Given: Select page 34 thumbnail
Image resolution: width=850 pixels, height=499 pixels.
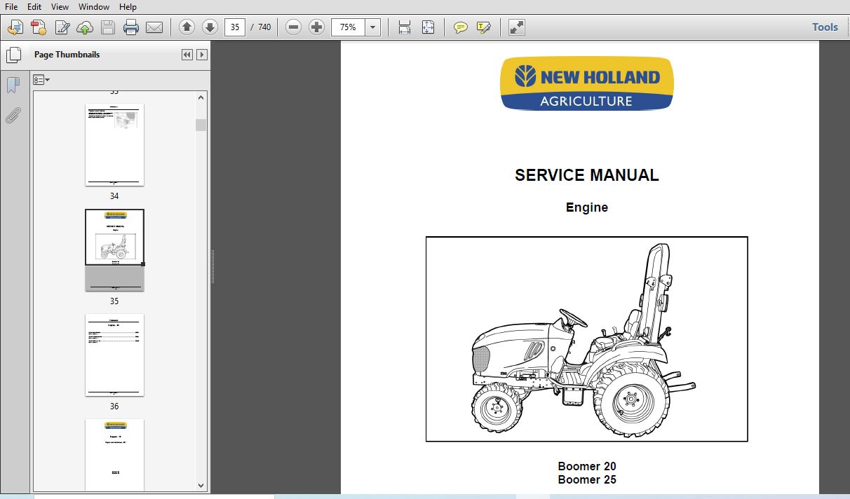Looking at the screenshot, I should pyautogui.click(x=114, y=145).
